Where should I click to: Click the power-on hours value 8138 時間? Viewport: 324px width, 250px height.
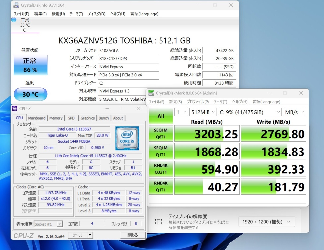coord(219,83)
